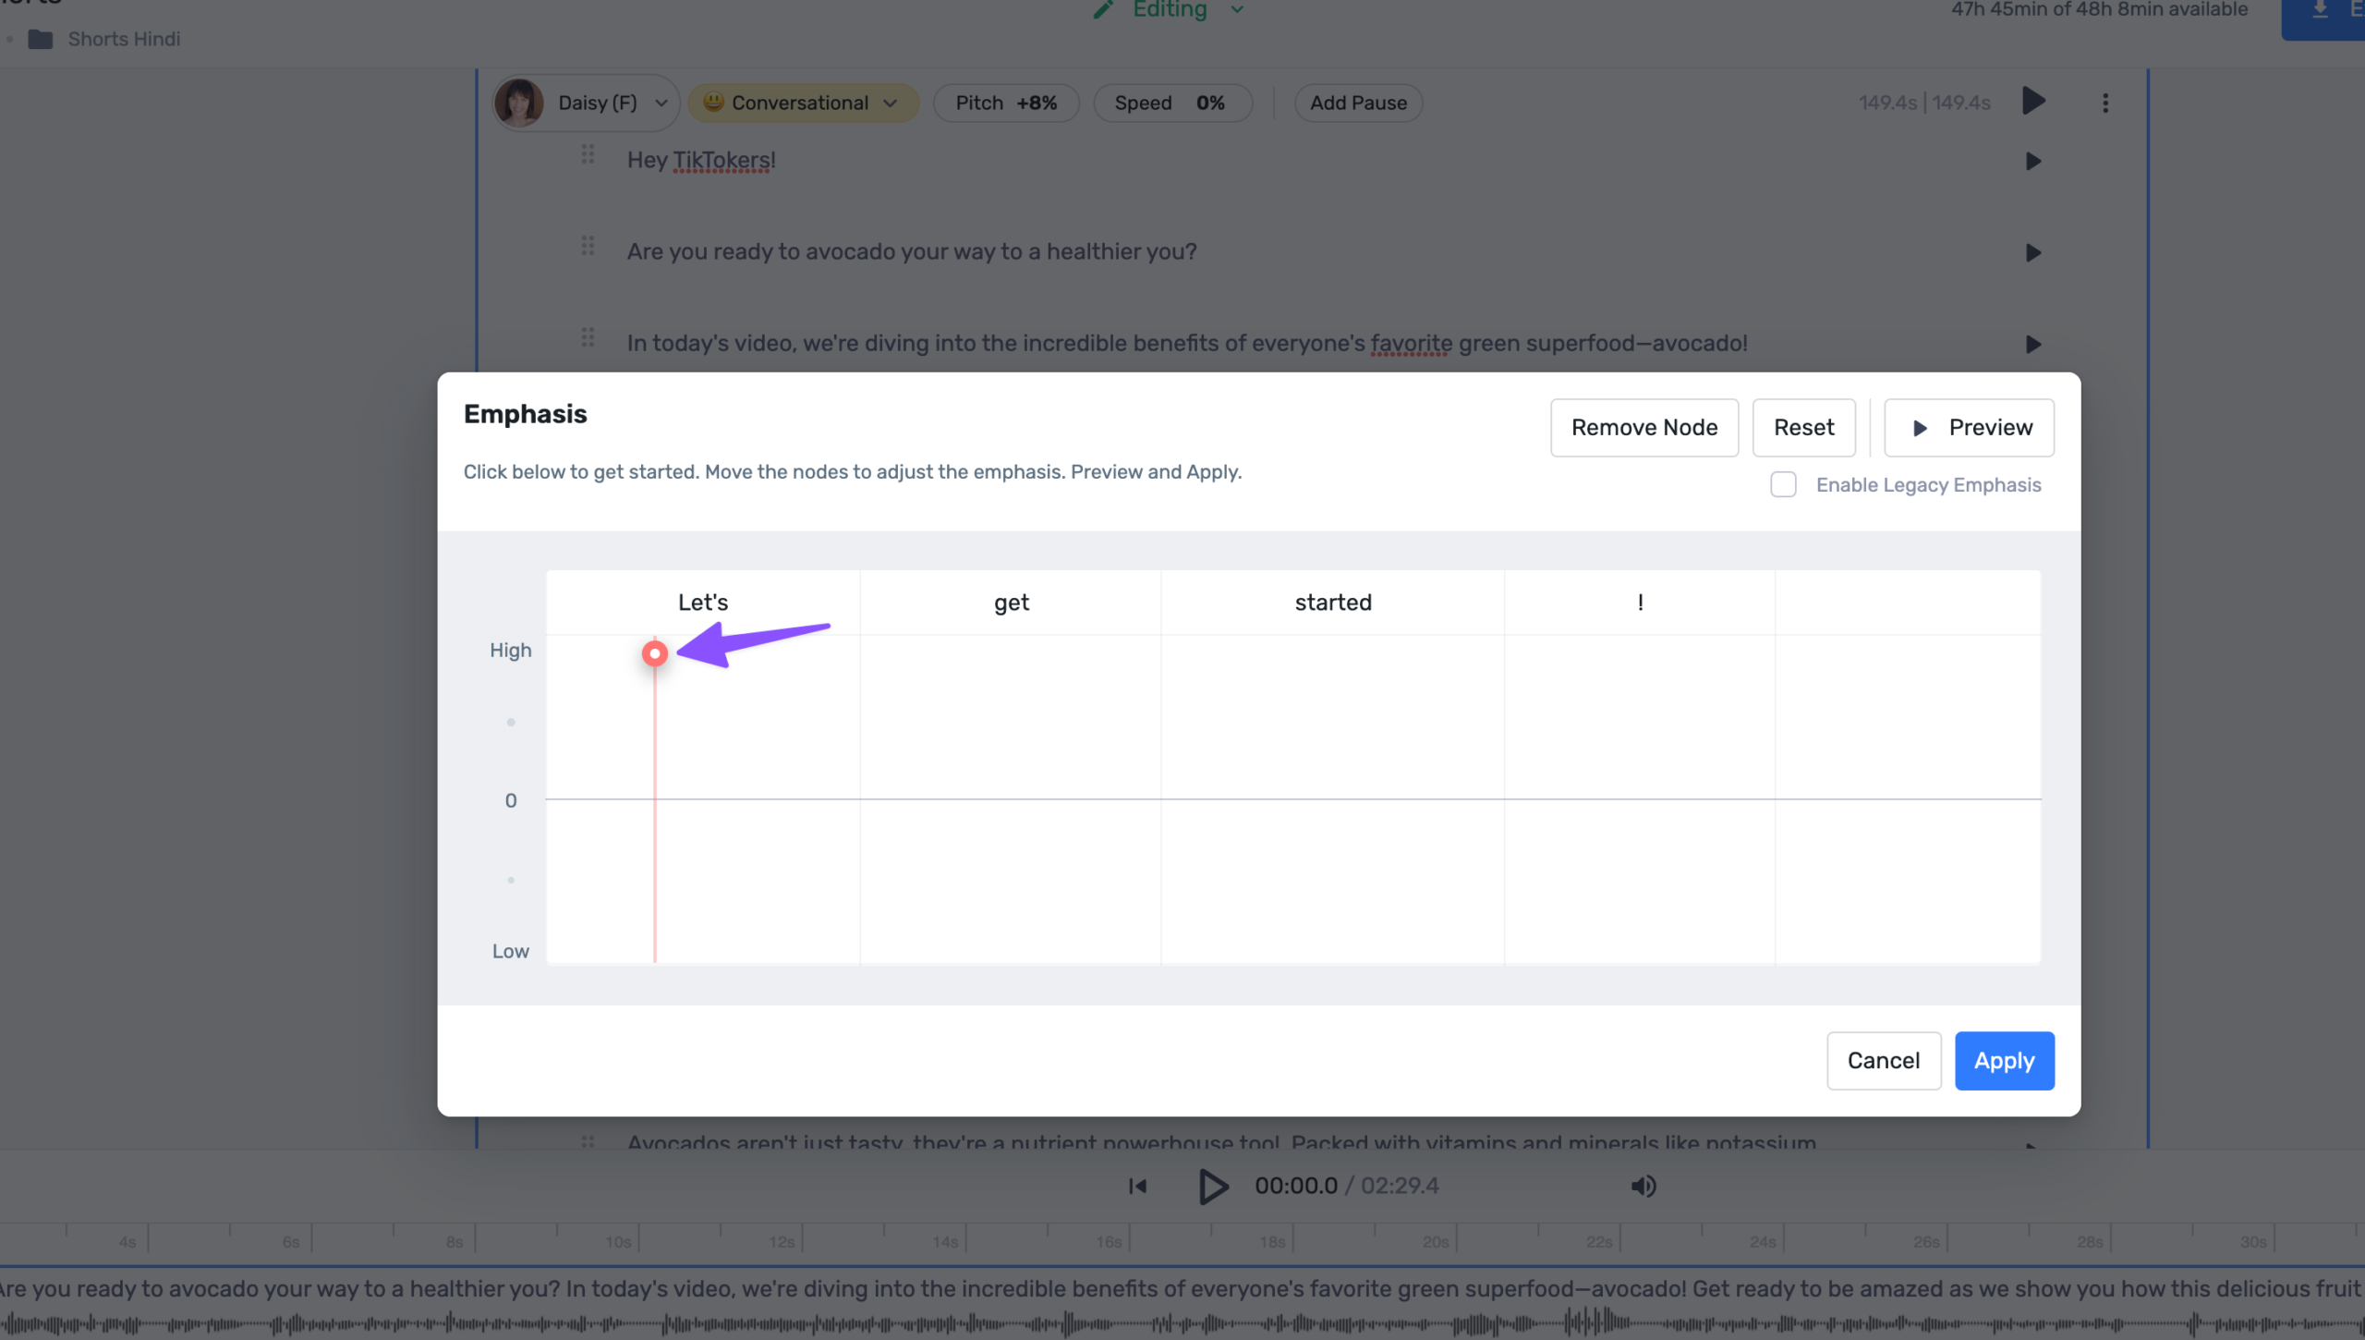This screenshot has width=2365, height=1340.
Task: Open the Pitch +8% setting
Action: 1005,103
